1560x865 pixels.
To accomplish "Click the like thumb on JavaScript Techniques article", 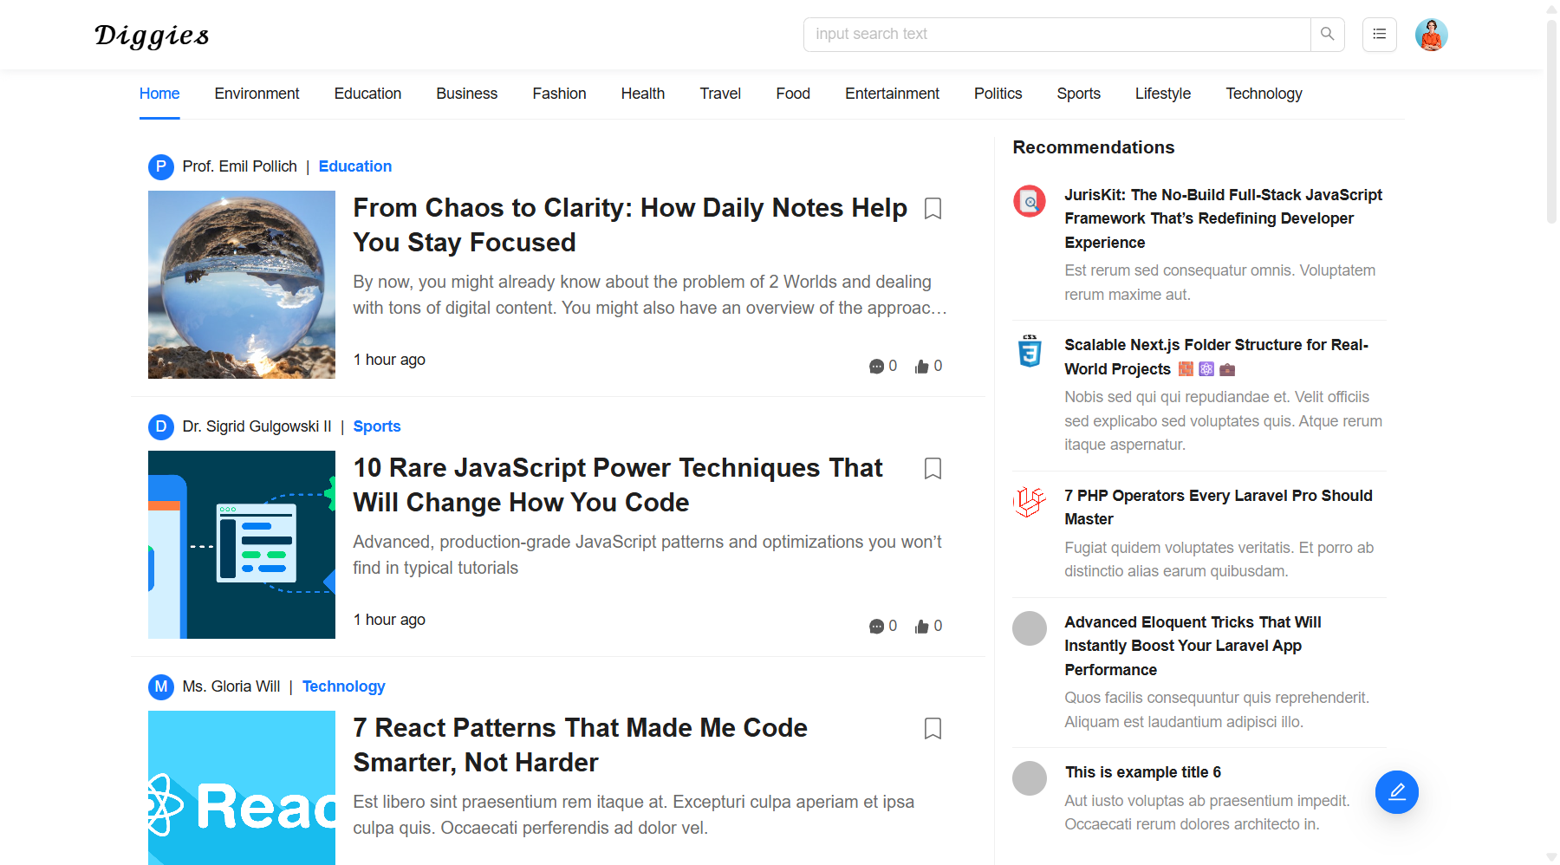I will click(922, 627).
